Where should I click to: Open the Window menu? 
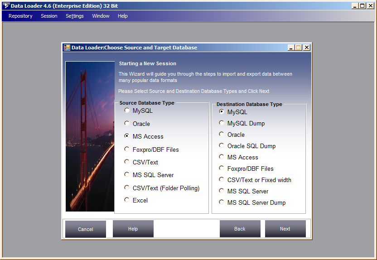pyautogui.click(x=101, y=16)
